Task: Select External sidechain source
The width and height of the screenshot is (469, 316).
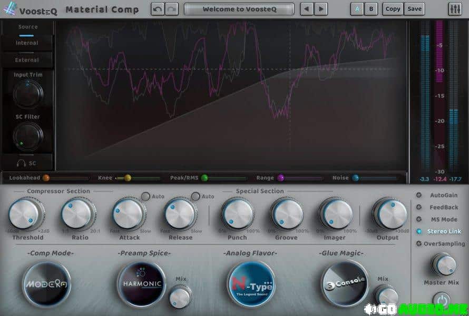Action: pyautogui.click(x=27, y=60)
